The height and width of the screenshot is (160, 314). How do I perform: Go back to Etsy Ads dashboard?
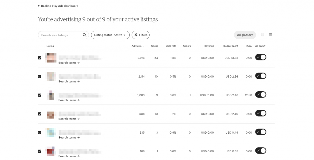[58, 6]
